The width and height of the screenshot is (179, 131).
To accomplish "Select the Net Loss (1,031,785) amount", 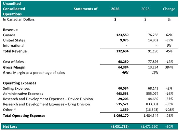I will point(120,126).
